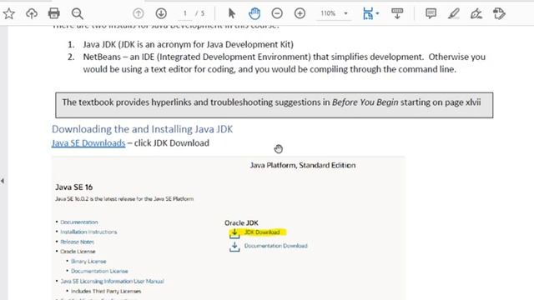This screenshot has height=300, width=534.
Task: Click the Downloading and Installing Java JDK heading
Action: pos(143,129)
